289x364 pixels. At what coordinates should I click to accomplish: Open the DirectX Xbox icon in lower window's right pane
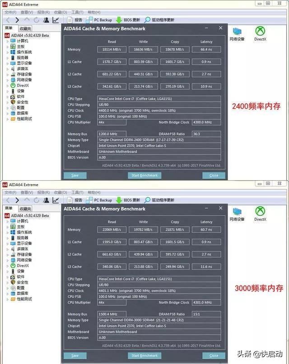pos(260,214)
